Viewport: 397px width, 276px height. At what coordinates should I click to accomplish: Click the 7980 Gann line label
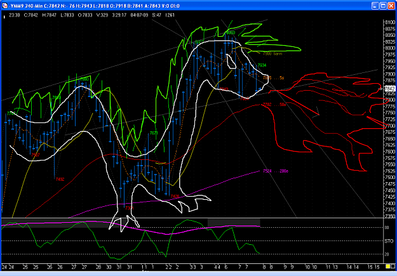(x=273, y=54)
